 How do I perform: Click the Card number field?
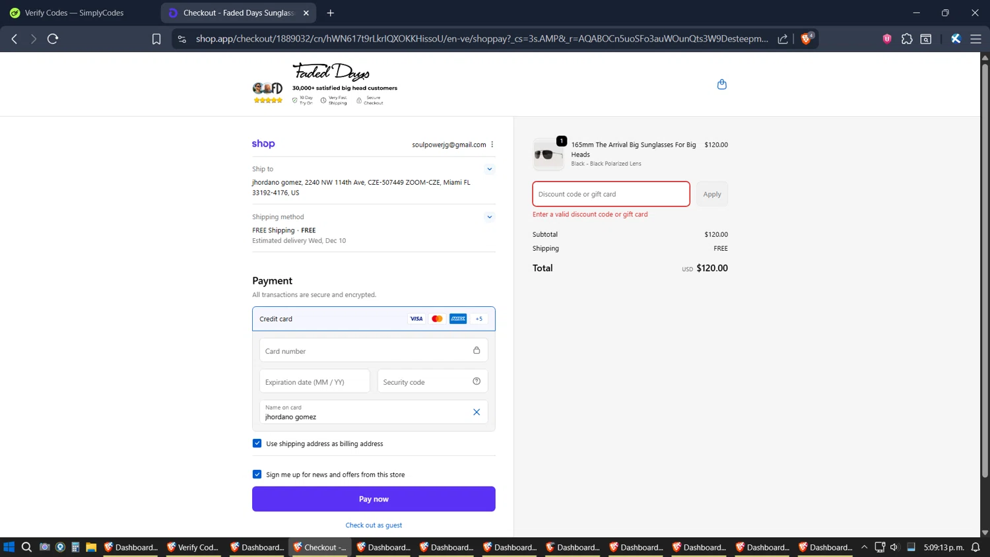tap(374, 350)
